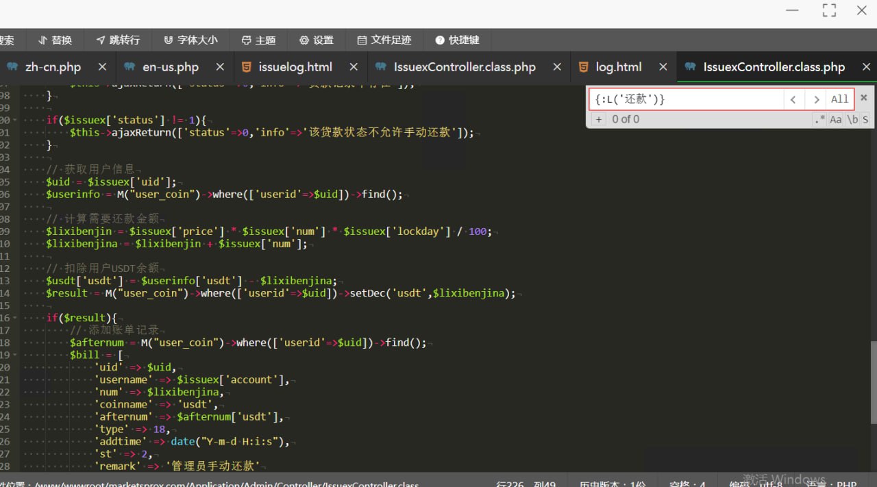This screenshot has height=487, width=877.
Task: Toggle search in selection (S)
Action: point(865,119)
